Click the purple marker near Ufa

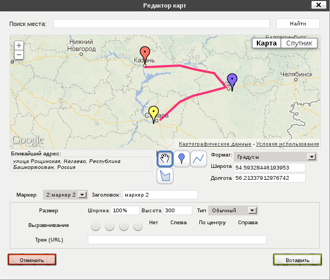click(x=232, y=81)
